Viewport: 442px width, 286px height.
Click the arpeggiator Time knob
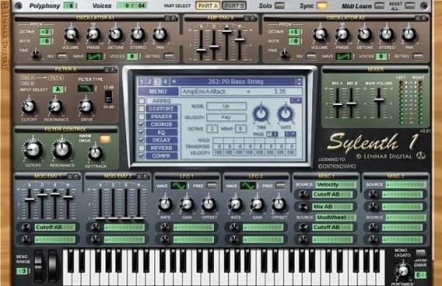[261, 113]
